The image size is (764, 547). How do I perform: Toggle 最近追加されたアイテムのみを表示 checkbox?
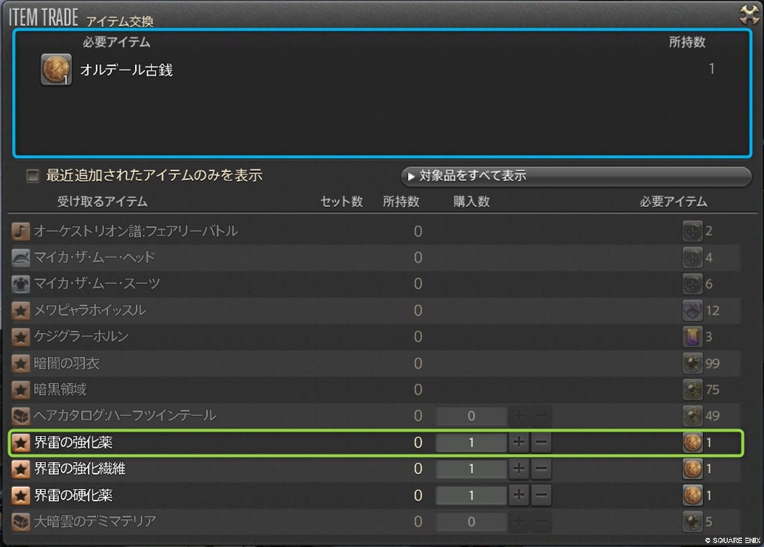33,175
